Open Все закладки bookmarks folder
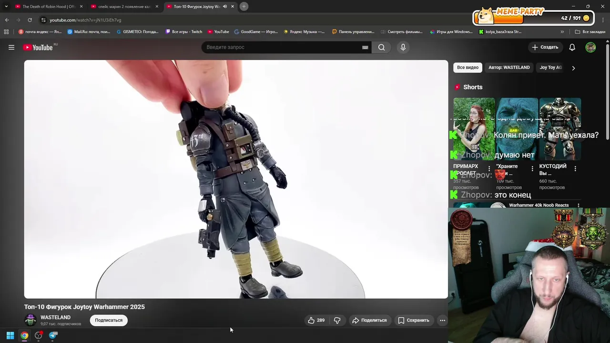 click(x=590, y=32)
